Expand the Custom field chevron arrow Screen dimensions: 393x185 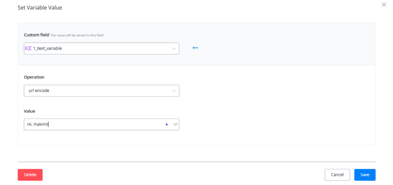point(174,49)
